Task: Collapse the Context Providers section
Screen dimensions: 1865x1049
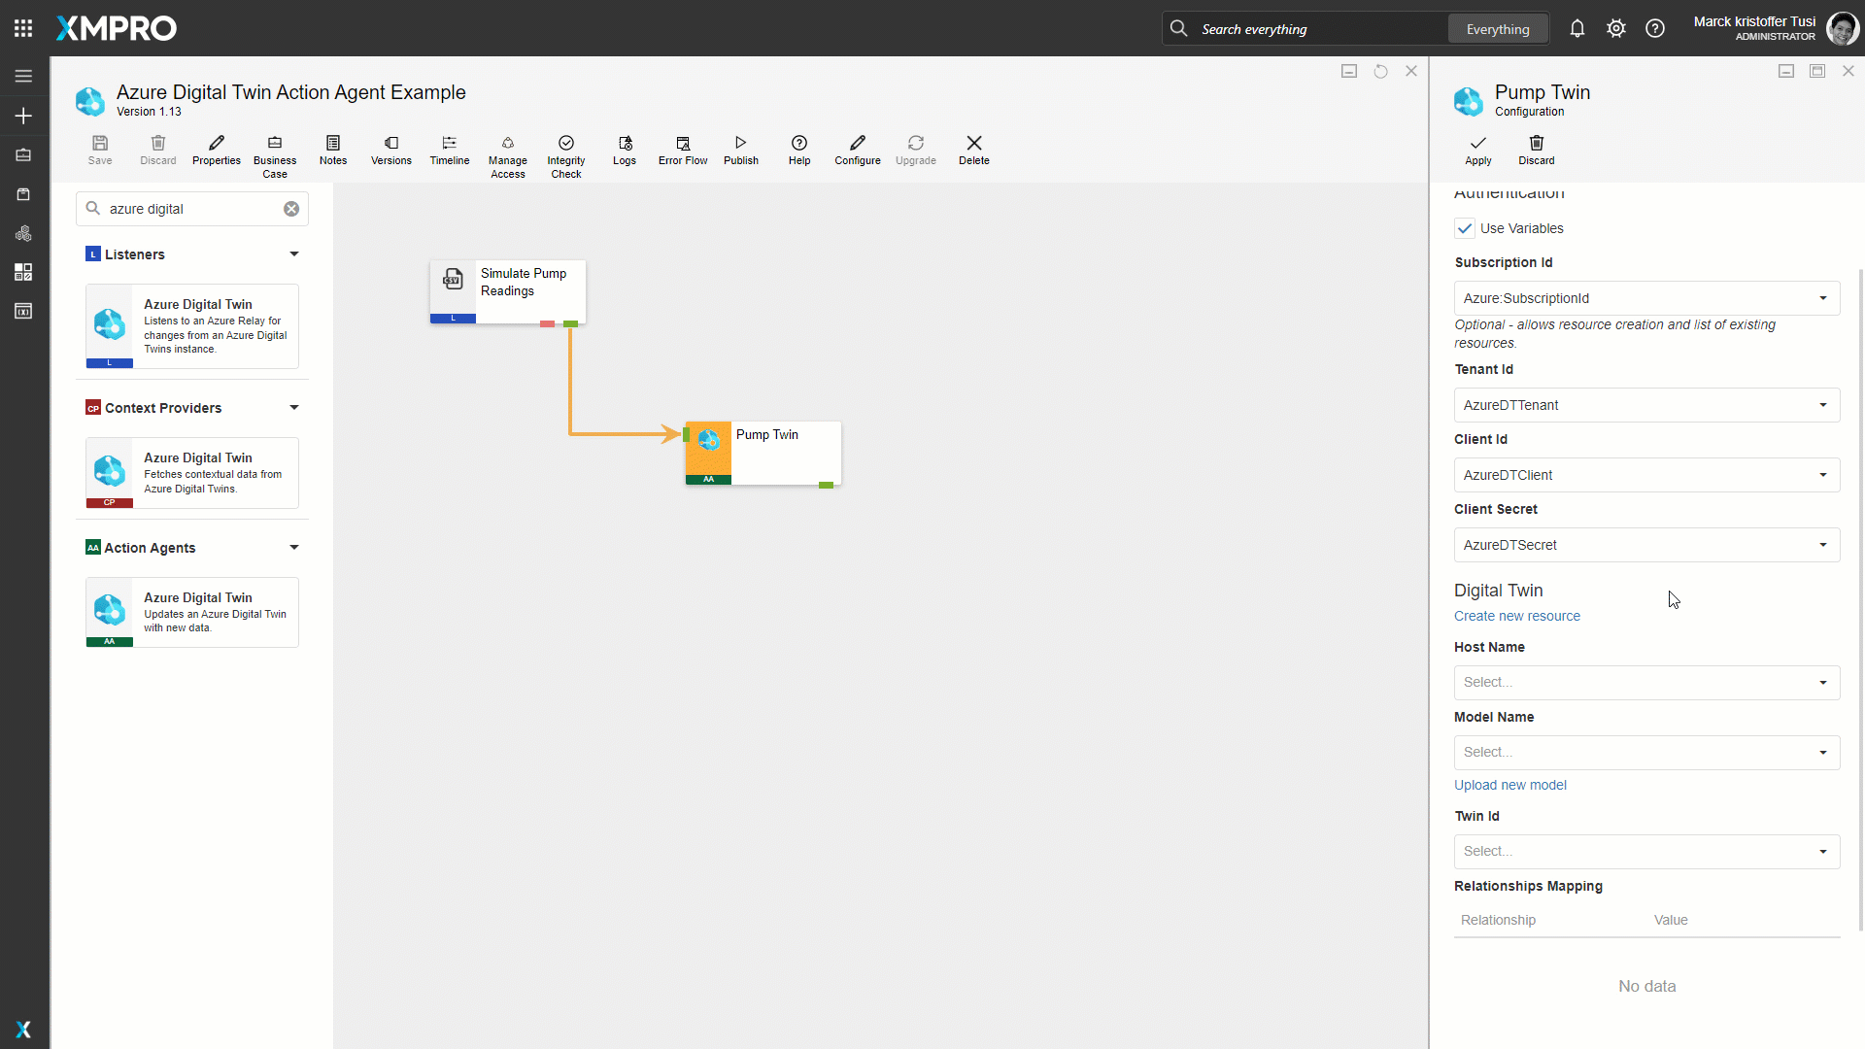Action: pyautogui.click(x=293, y=408)
